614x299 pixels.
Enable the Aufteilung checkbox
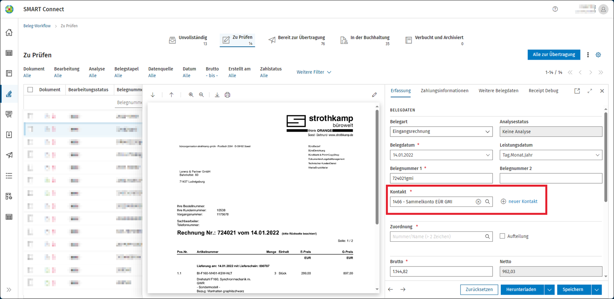502,236
